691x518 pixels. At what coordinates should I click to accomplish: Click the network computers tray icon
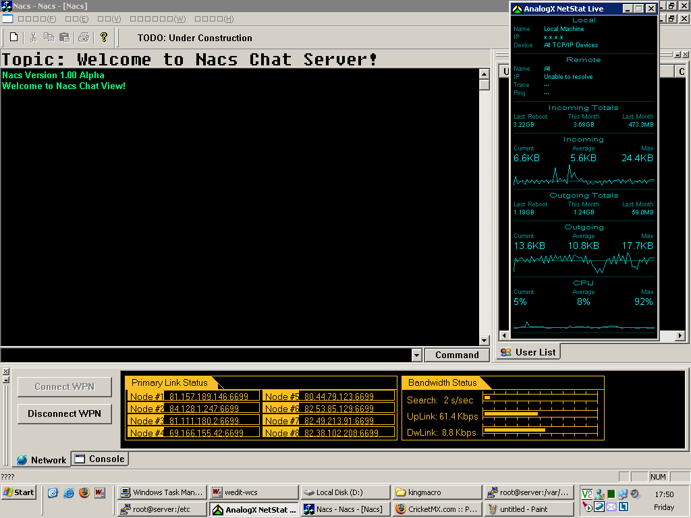pos(623,494)
